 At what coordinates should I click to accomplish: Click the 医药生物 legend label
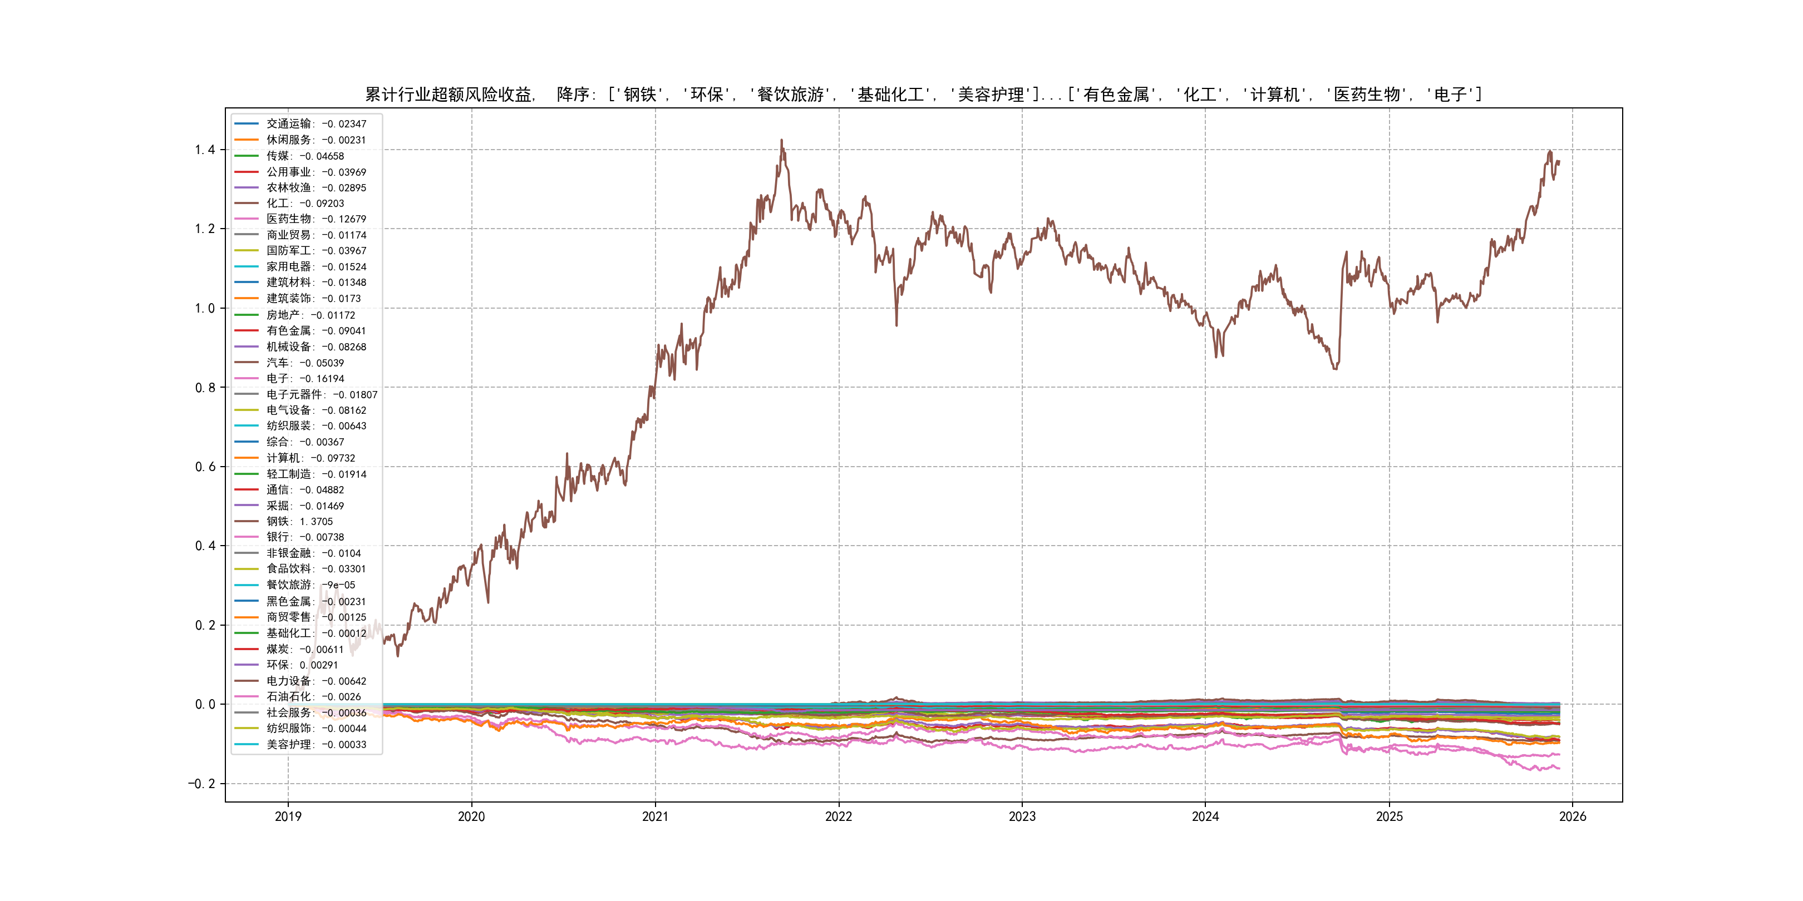tap(316, 219)
